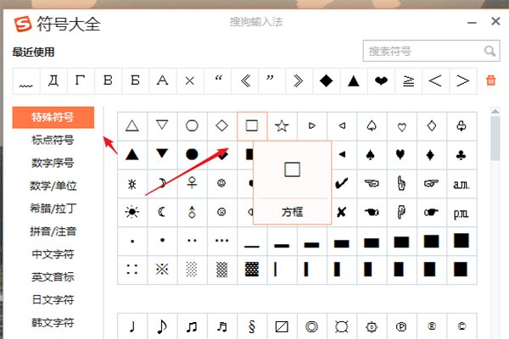Pick recent wavy line symbol
This screenshot has width=509, height=339.
[26, 81]
